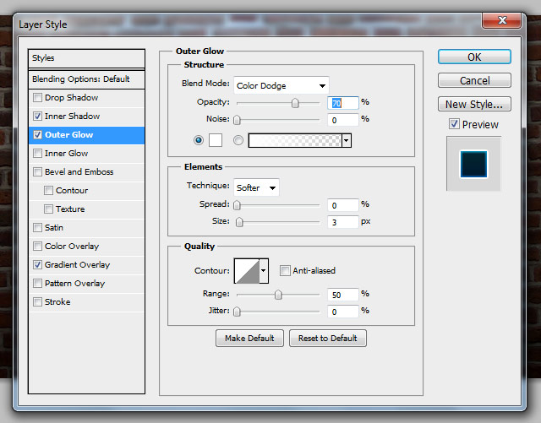The height and width of the screenshot is (423, 541).
Task: Click the New Style... button
Action: coord(474,104)
